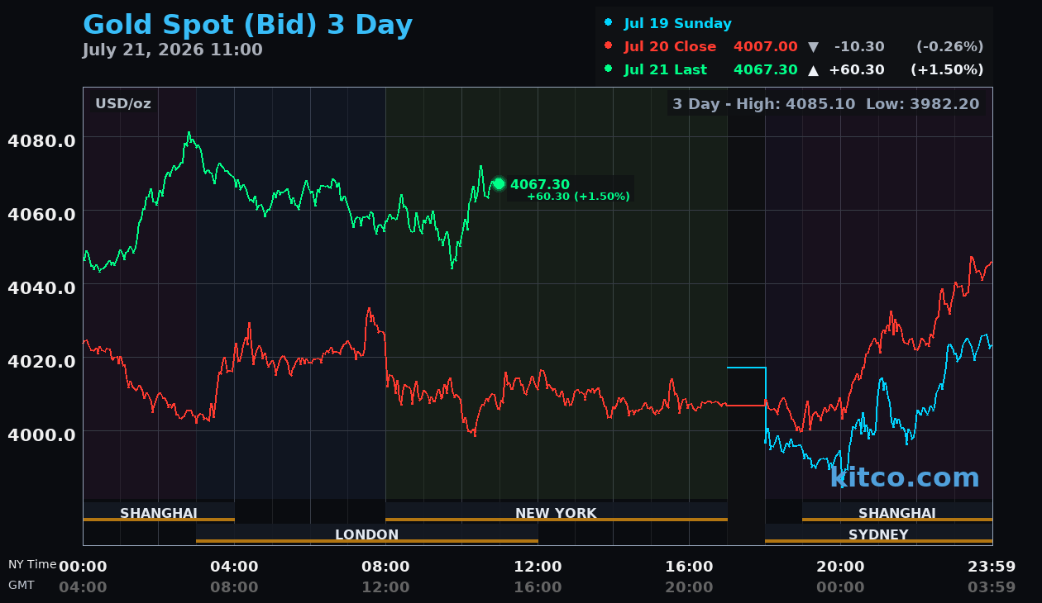Click the Jul 21 Last legend label

coord(666,70)
